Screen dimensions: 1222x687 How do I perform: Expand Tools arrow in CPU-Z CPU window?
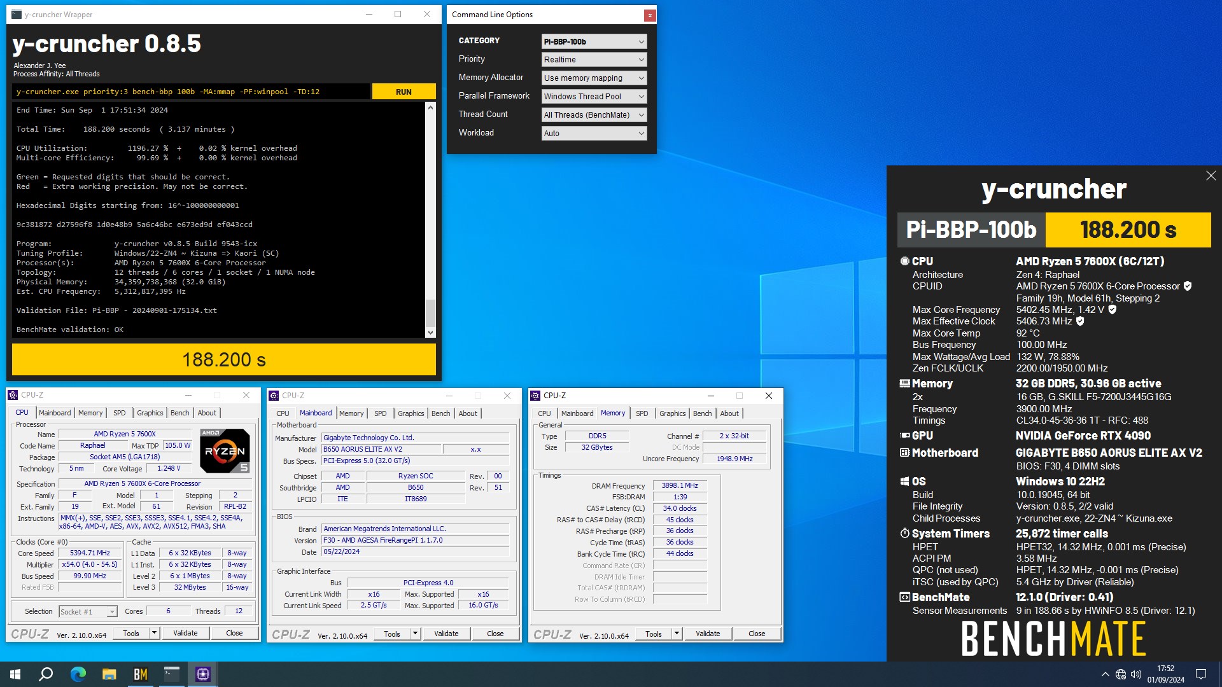(154, 633)
